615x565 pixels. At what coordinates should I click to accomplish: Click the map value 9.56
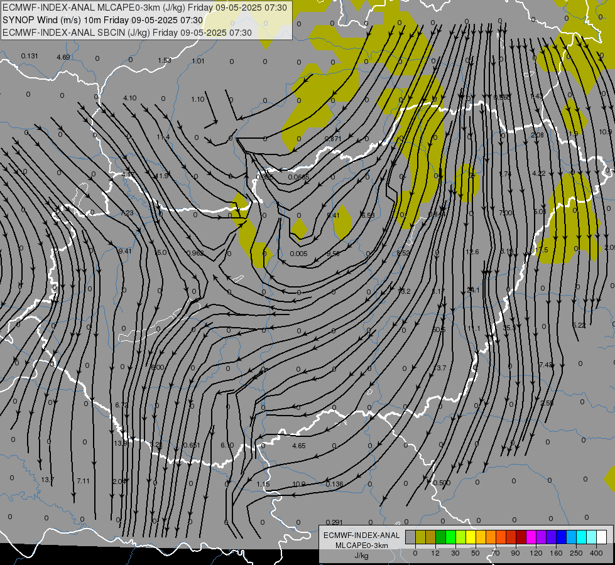(x=333, y=254)
